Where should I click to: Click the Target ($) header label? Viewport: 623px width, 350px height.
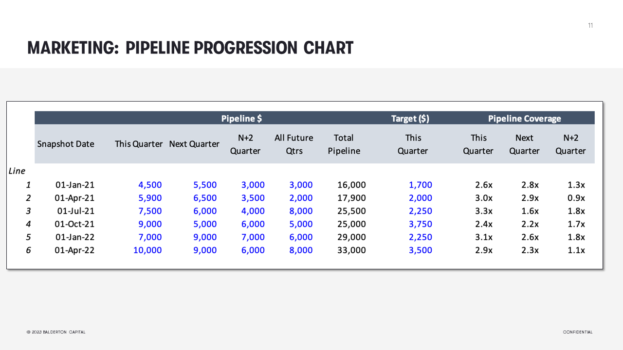(410, 118)
